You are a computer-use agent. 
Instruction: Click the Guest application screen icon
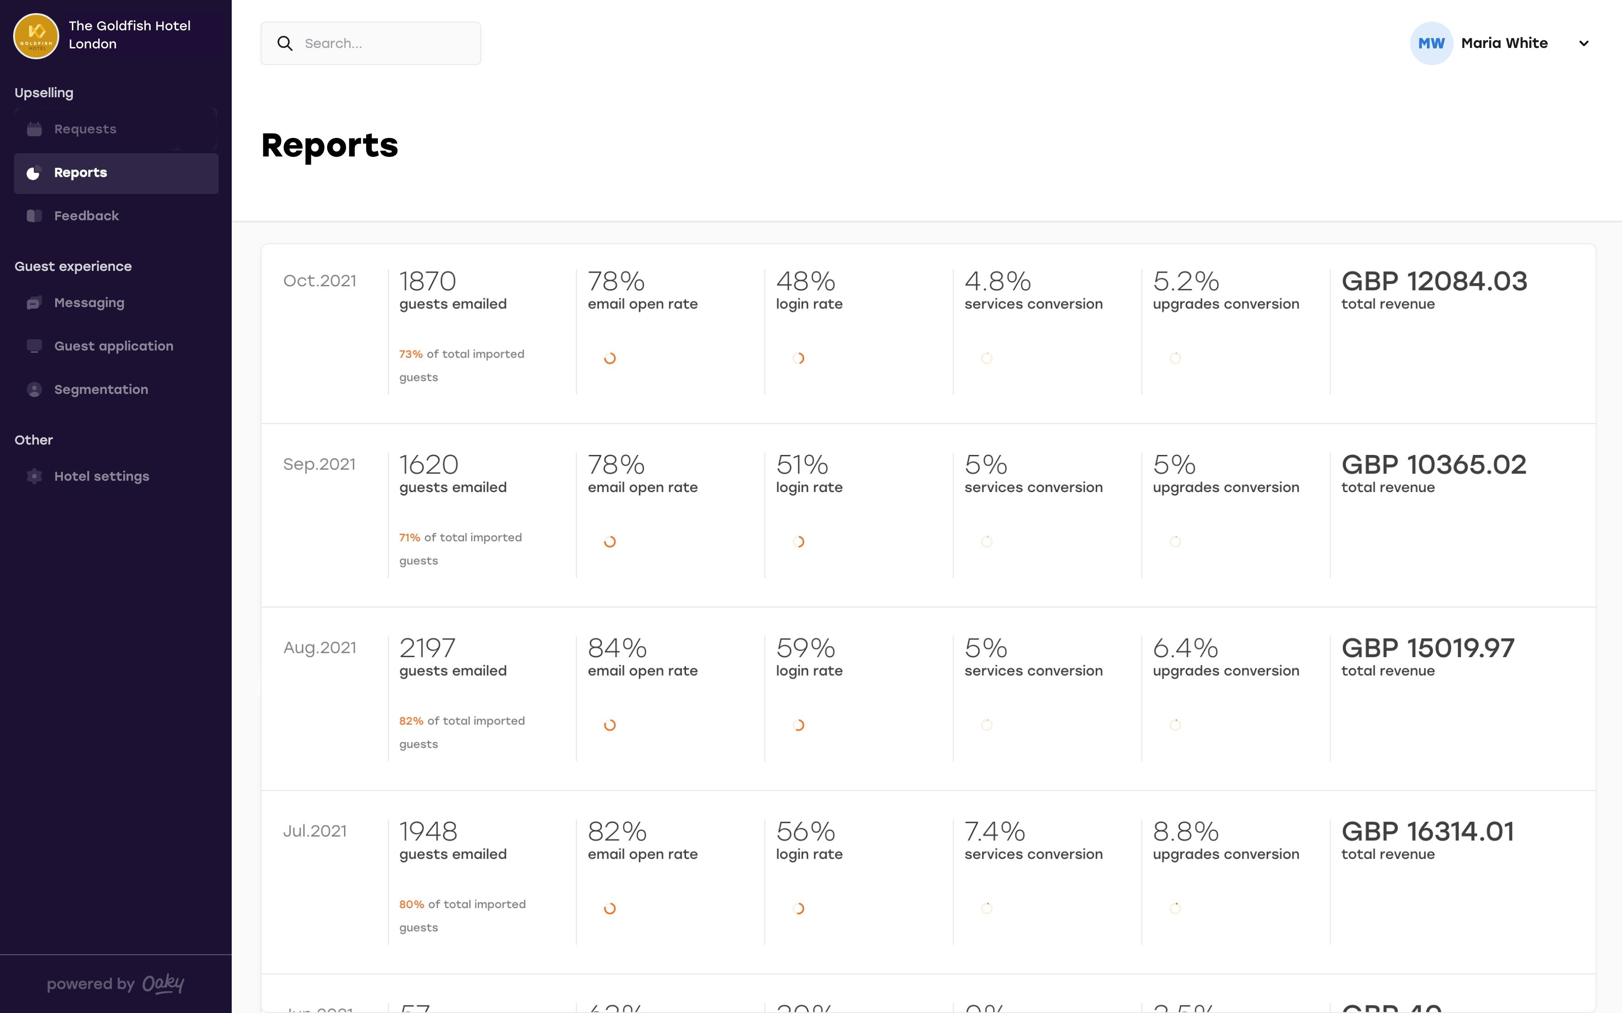(34, 346)
